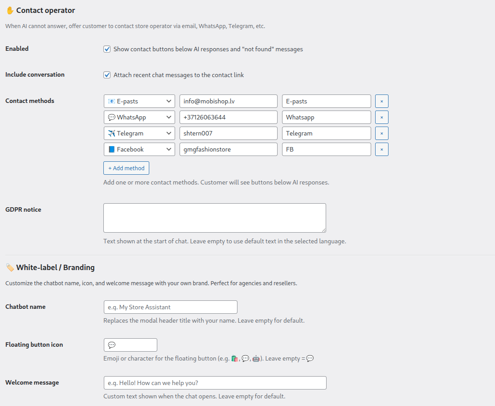Viewport: 495px width, 406px height.
Task: Uncheck the Show contact buttons checkbox
Action: coord(107,49)
